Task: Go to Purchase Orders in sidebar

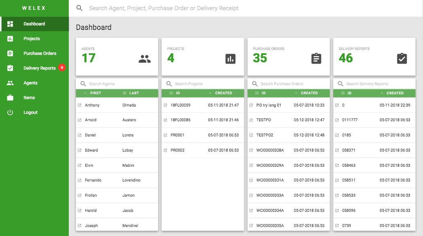Action: point(40,53)
